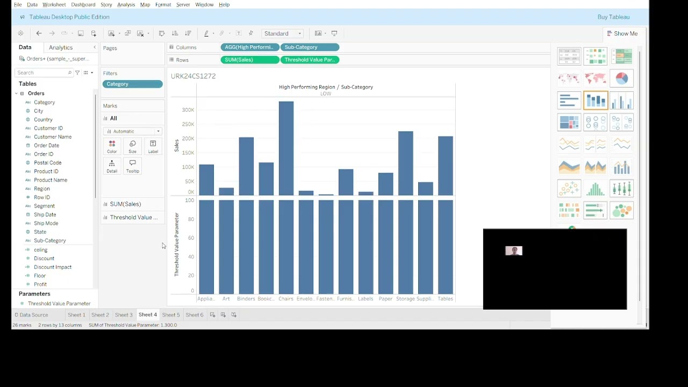Click the Search field in Data pane

pos(44,73)
